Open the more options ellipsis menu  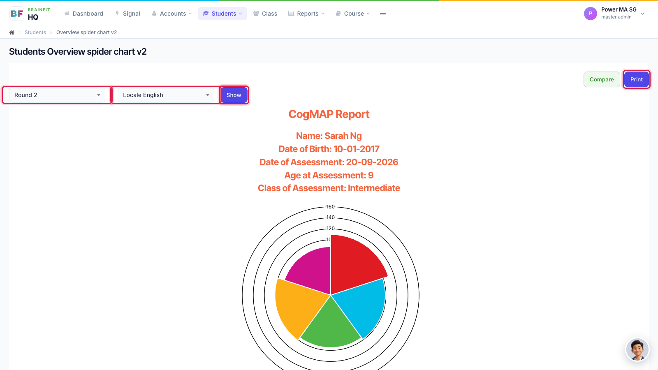pyautogui.click(x=383, y=14)
